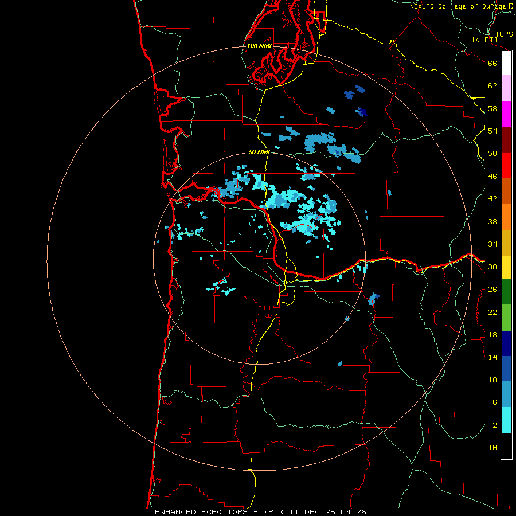Image resolution: width=516 pixels, height=516 pixels.
Task: Click the legend value 26
Action: 492,290
